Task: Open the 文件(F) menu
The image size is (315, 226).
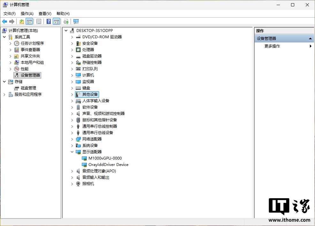Action: (x=10, y=14)
